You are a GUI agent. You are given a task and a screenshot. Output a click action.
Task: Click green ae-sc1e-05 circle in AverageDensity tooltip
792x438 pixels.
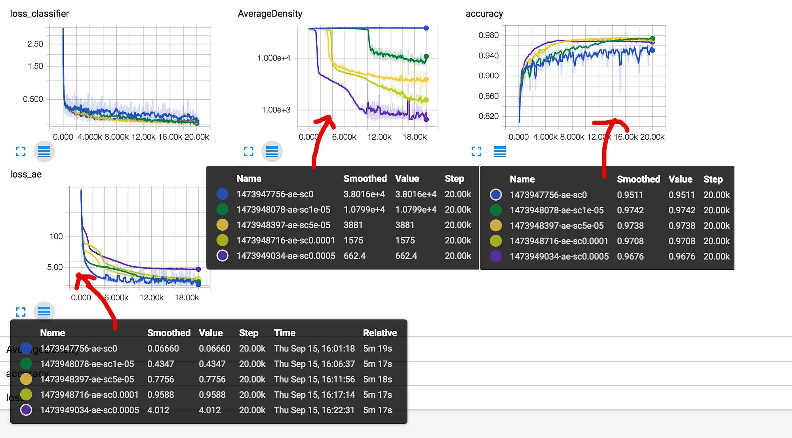tap(223, 209)
